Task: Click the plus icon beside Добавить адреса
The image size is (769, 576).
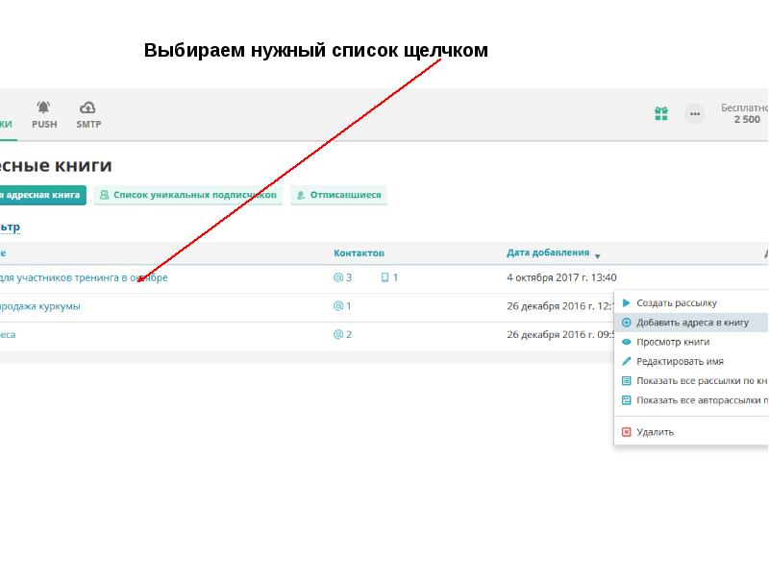Action: point(626,322)
